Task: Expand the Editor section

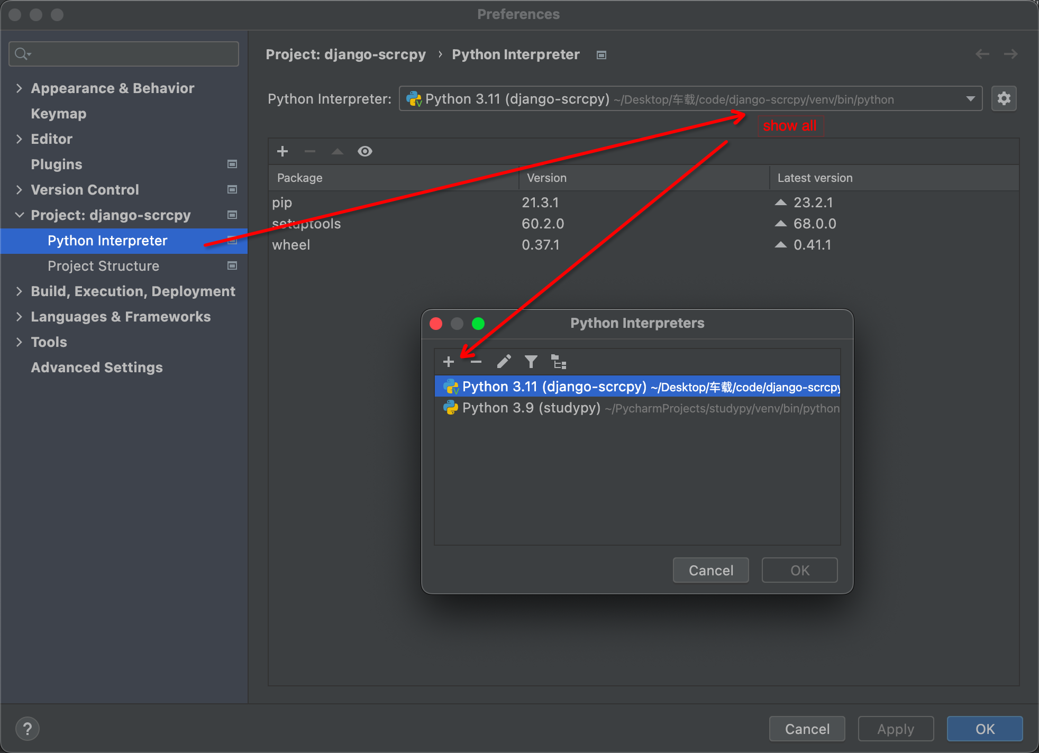Action: [x=19, y=139]
